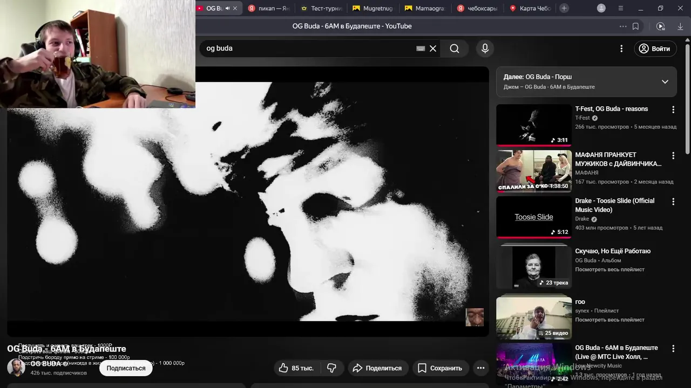Click the Войти sign-in button
This screenshot has height=388, width=691.
[x=655, y=48]
